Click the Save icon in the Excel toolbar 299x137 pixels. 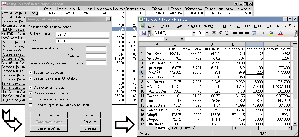(x=144, y=33)
